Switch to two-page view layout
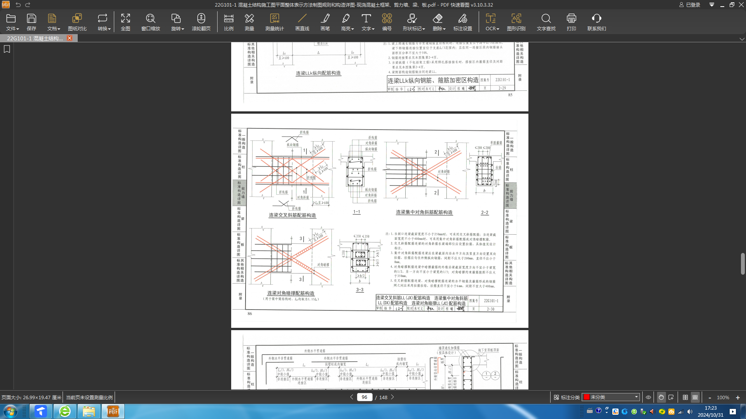746x419 pixels. [685, 397]
